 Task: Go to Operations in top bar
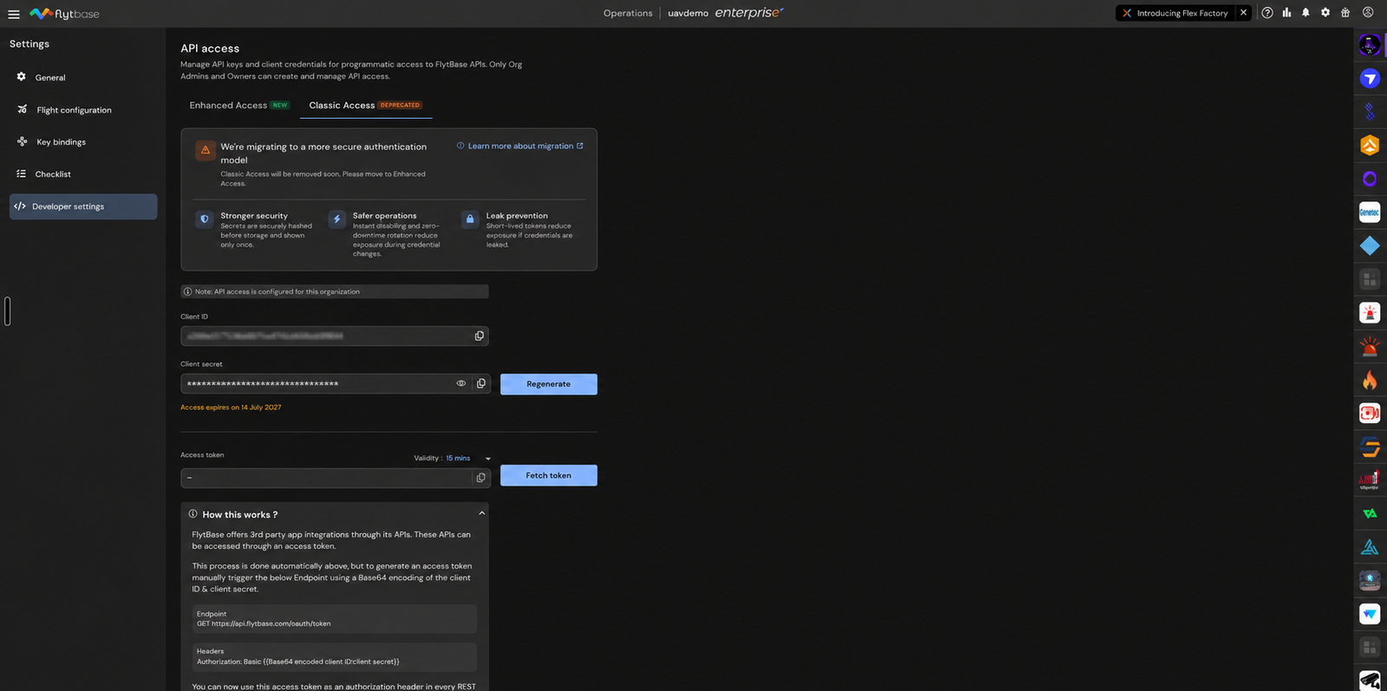(x=628, y=13)
